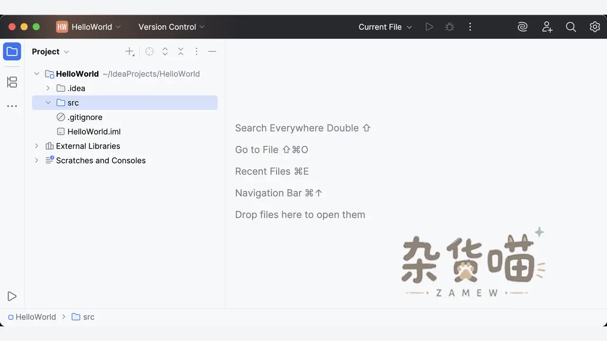Click the Scratches and Consoles icon
607x341 pixels.
[49, 160]
